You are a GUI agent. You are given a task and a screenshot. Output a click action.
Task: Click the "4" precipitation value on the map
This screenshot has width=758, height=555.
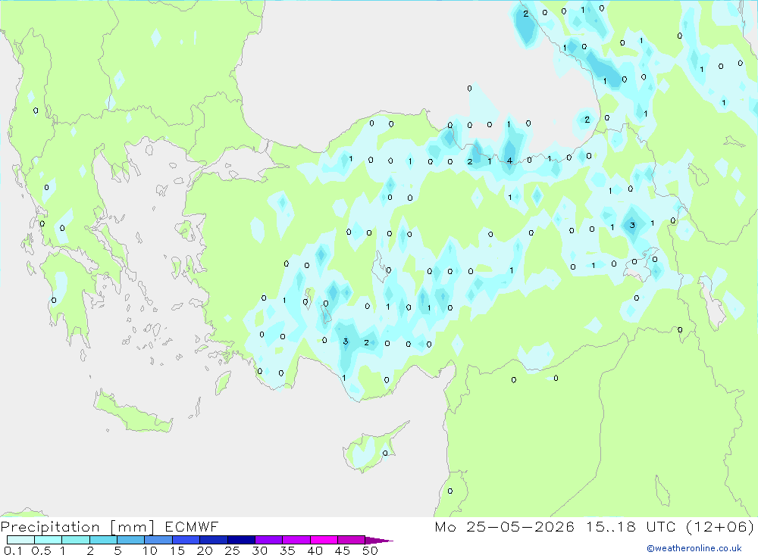pos(509,161)
